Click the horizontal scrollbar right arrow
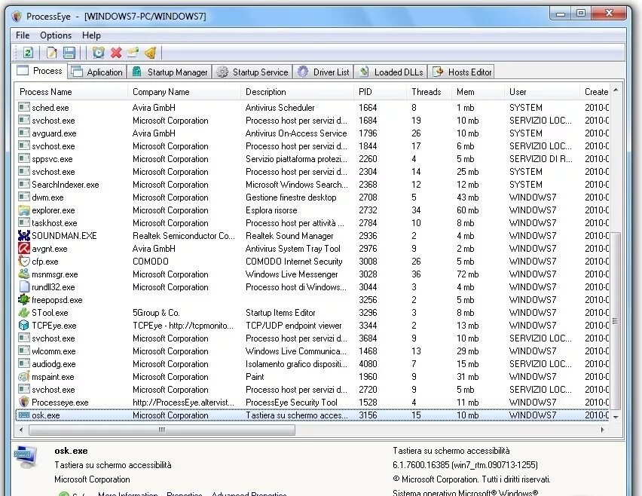Viewport: 642px width, 496px height. click(x=602, y=430)
